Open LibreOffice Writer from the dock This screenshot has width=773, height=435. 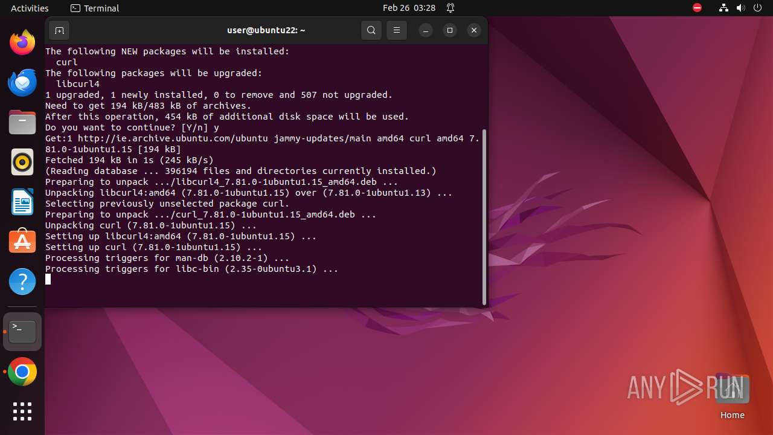22,202
